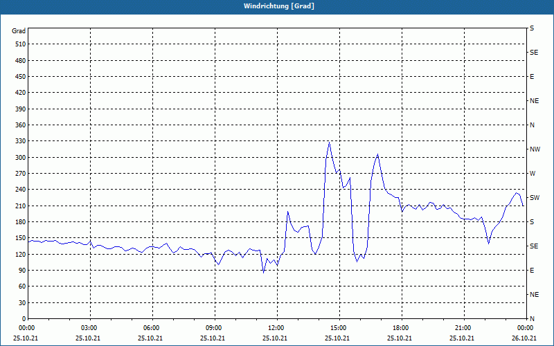
Task: Select the 390 degree axis label
Action: point(20,109)
